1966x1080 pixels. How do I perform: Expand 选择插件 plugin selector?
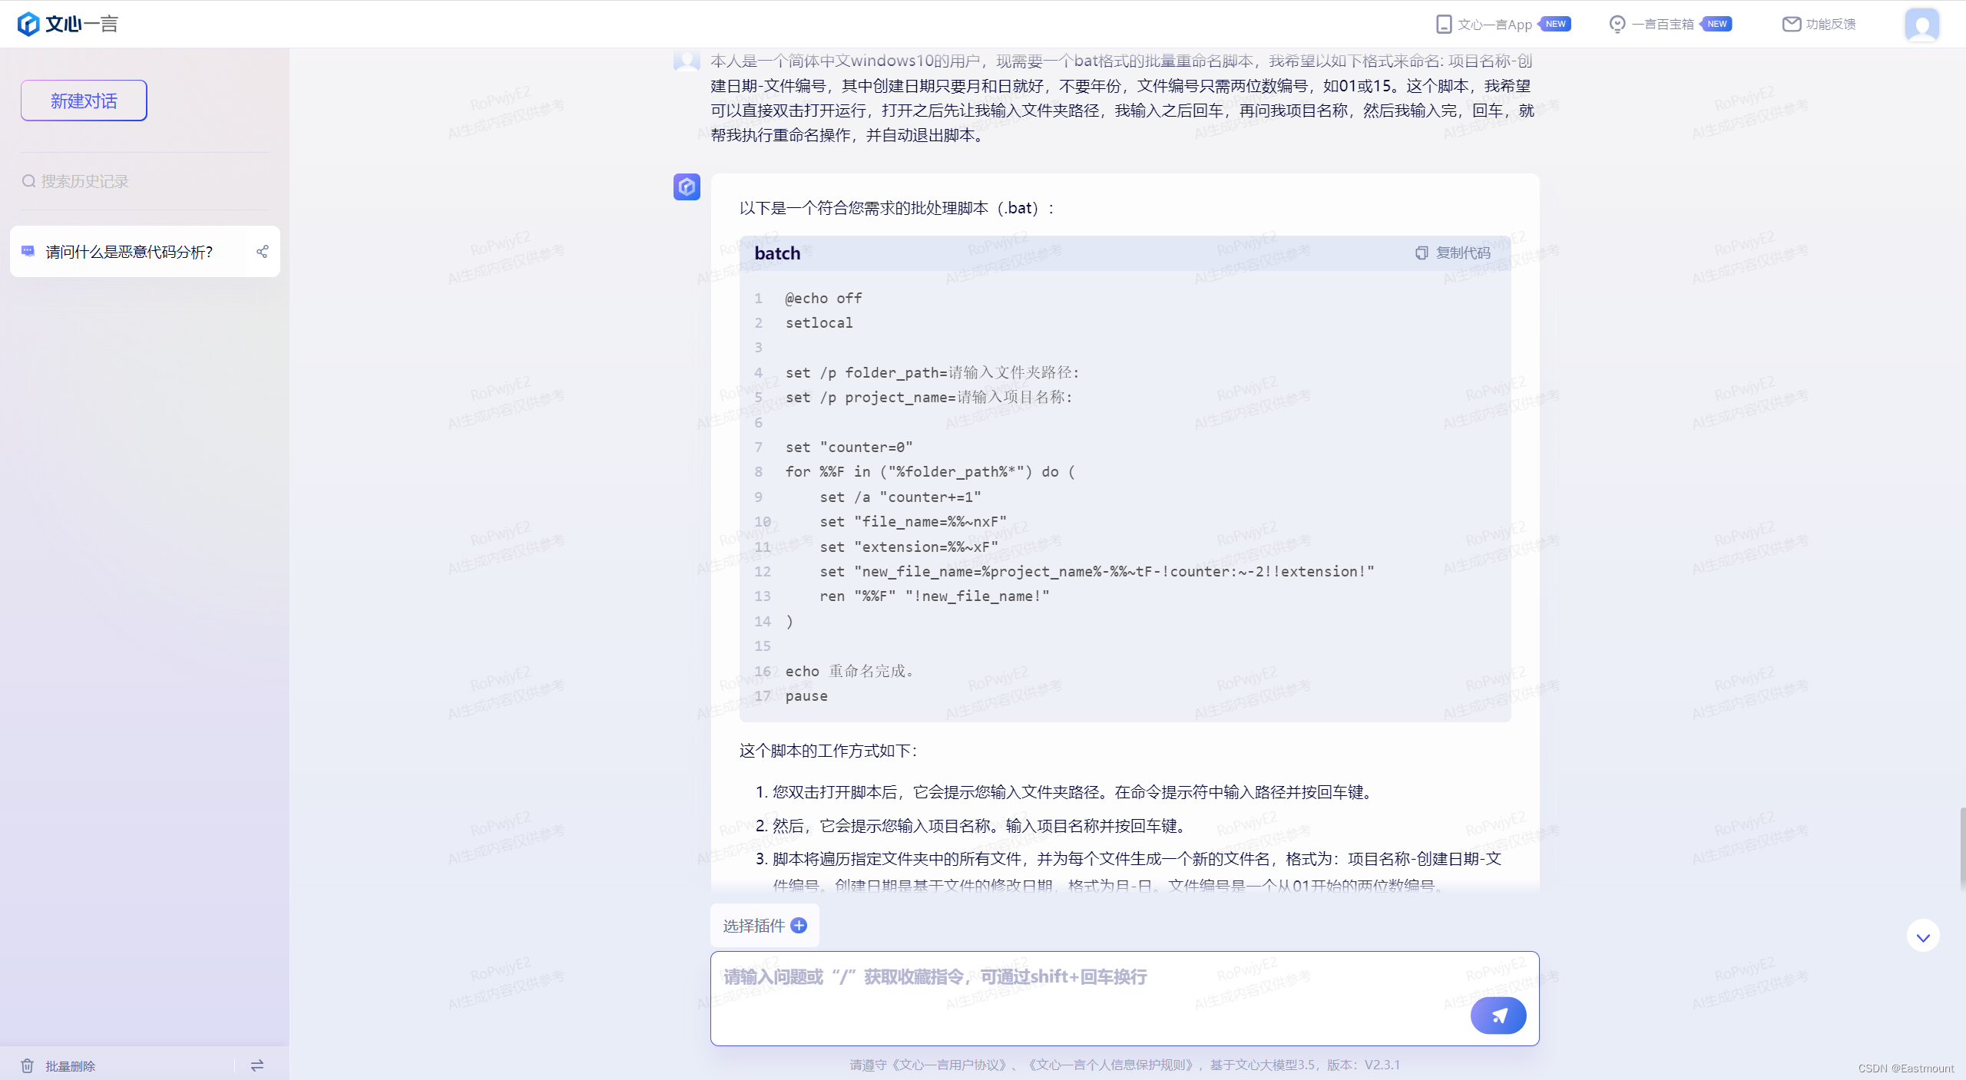click(753, 926)
